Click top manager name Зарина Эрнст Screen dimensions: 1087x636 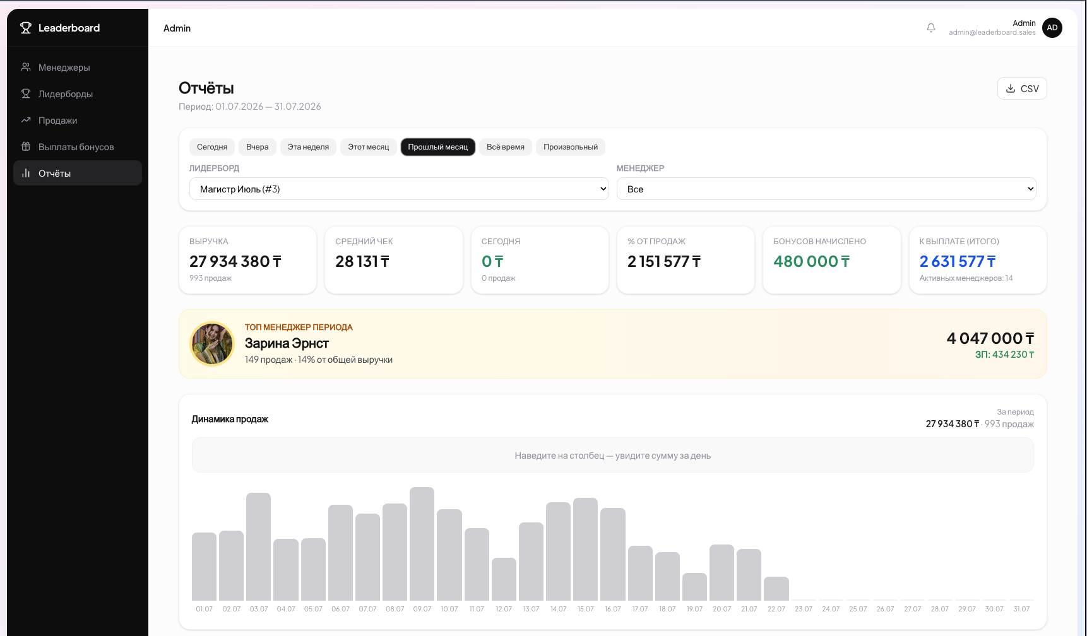[x=287, y=343]
